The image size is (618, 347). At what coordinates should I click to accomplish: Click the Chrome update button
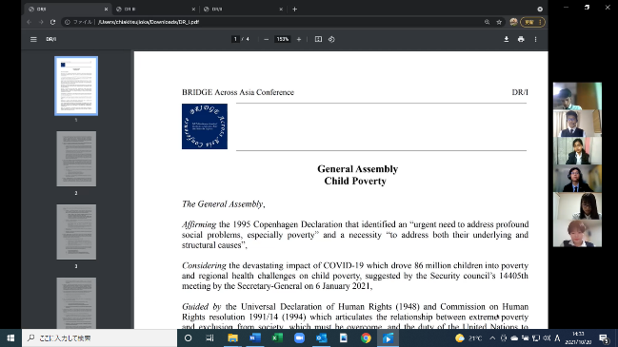coord(533,22)
